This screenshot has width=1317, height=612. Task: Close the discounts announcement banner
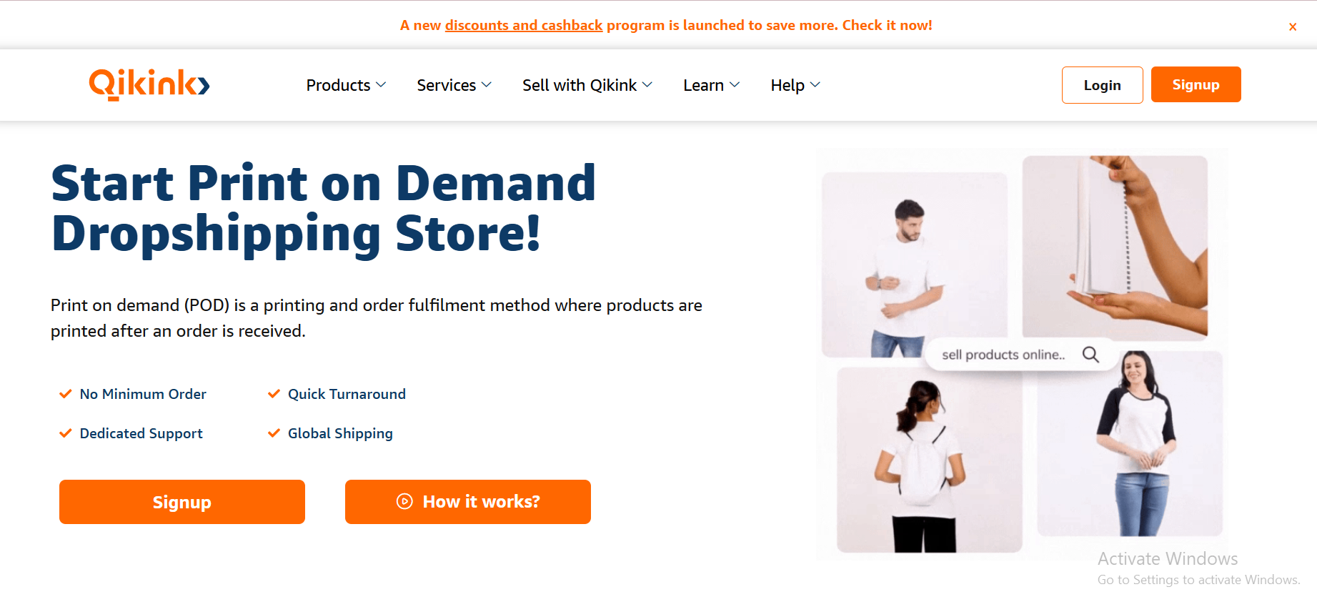tap(1293, 26)
